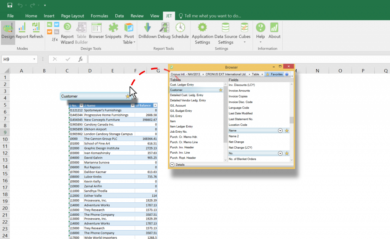Customize the quick access toolbar via its arrow
390x239 pixels.
[x=45, y=5]
